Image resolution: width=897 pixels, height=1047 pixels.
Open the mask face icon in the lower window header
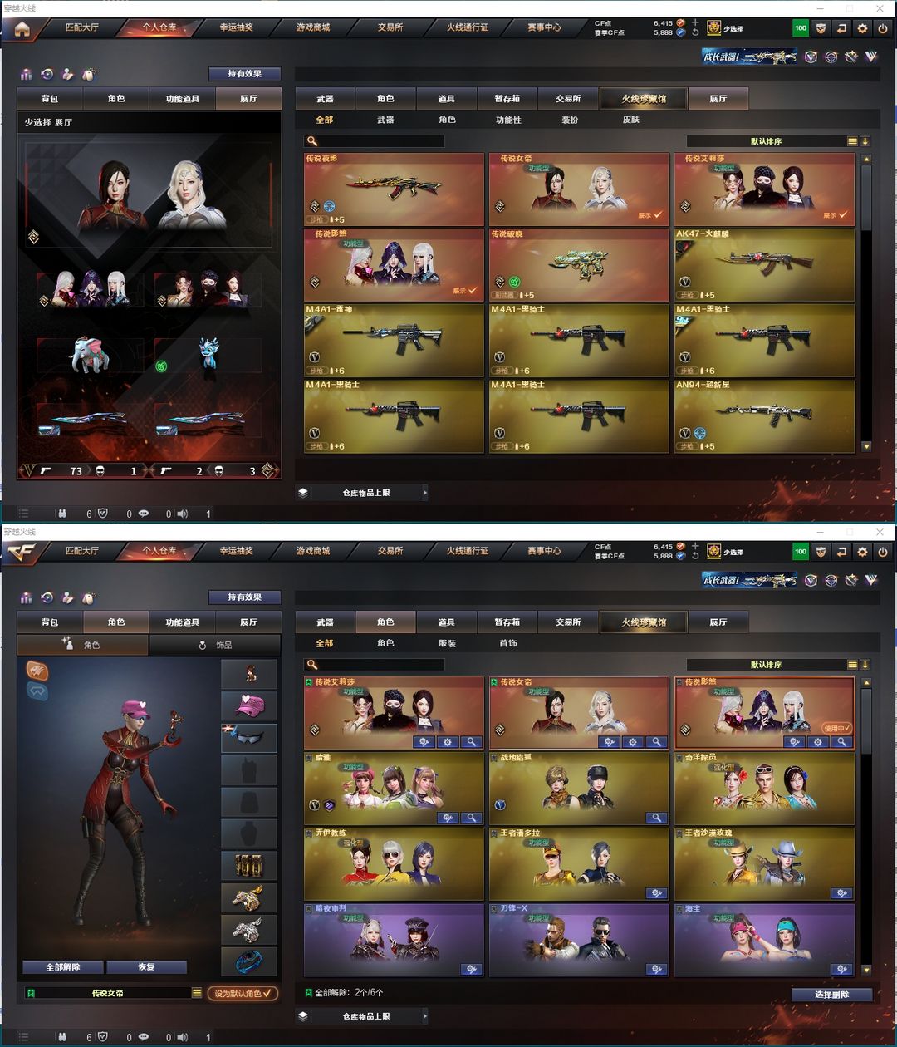(821, 552)
